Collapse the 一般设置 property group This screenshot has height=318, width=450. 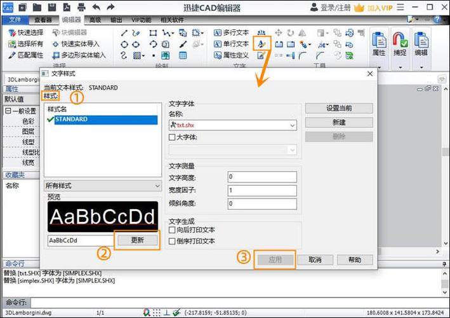pyautogui.click(x=7, y=111)
